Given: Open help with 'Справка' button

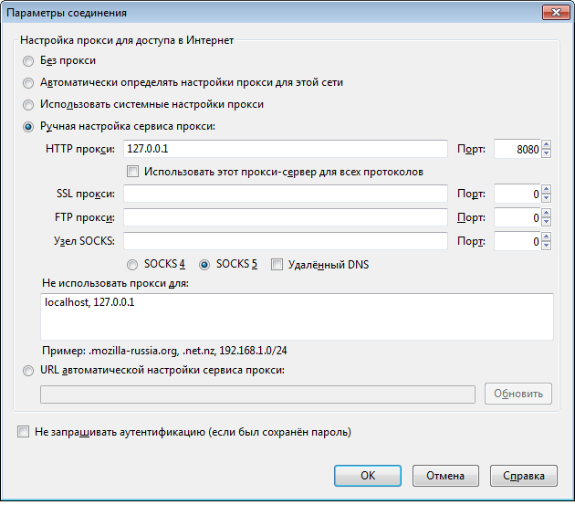Looking at the screenshot, I should click(524, 476).
